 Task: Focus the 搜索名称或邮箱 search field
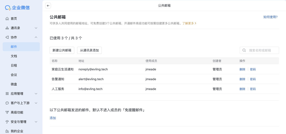(x=259, y=50)
